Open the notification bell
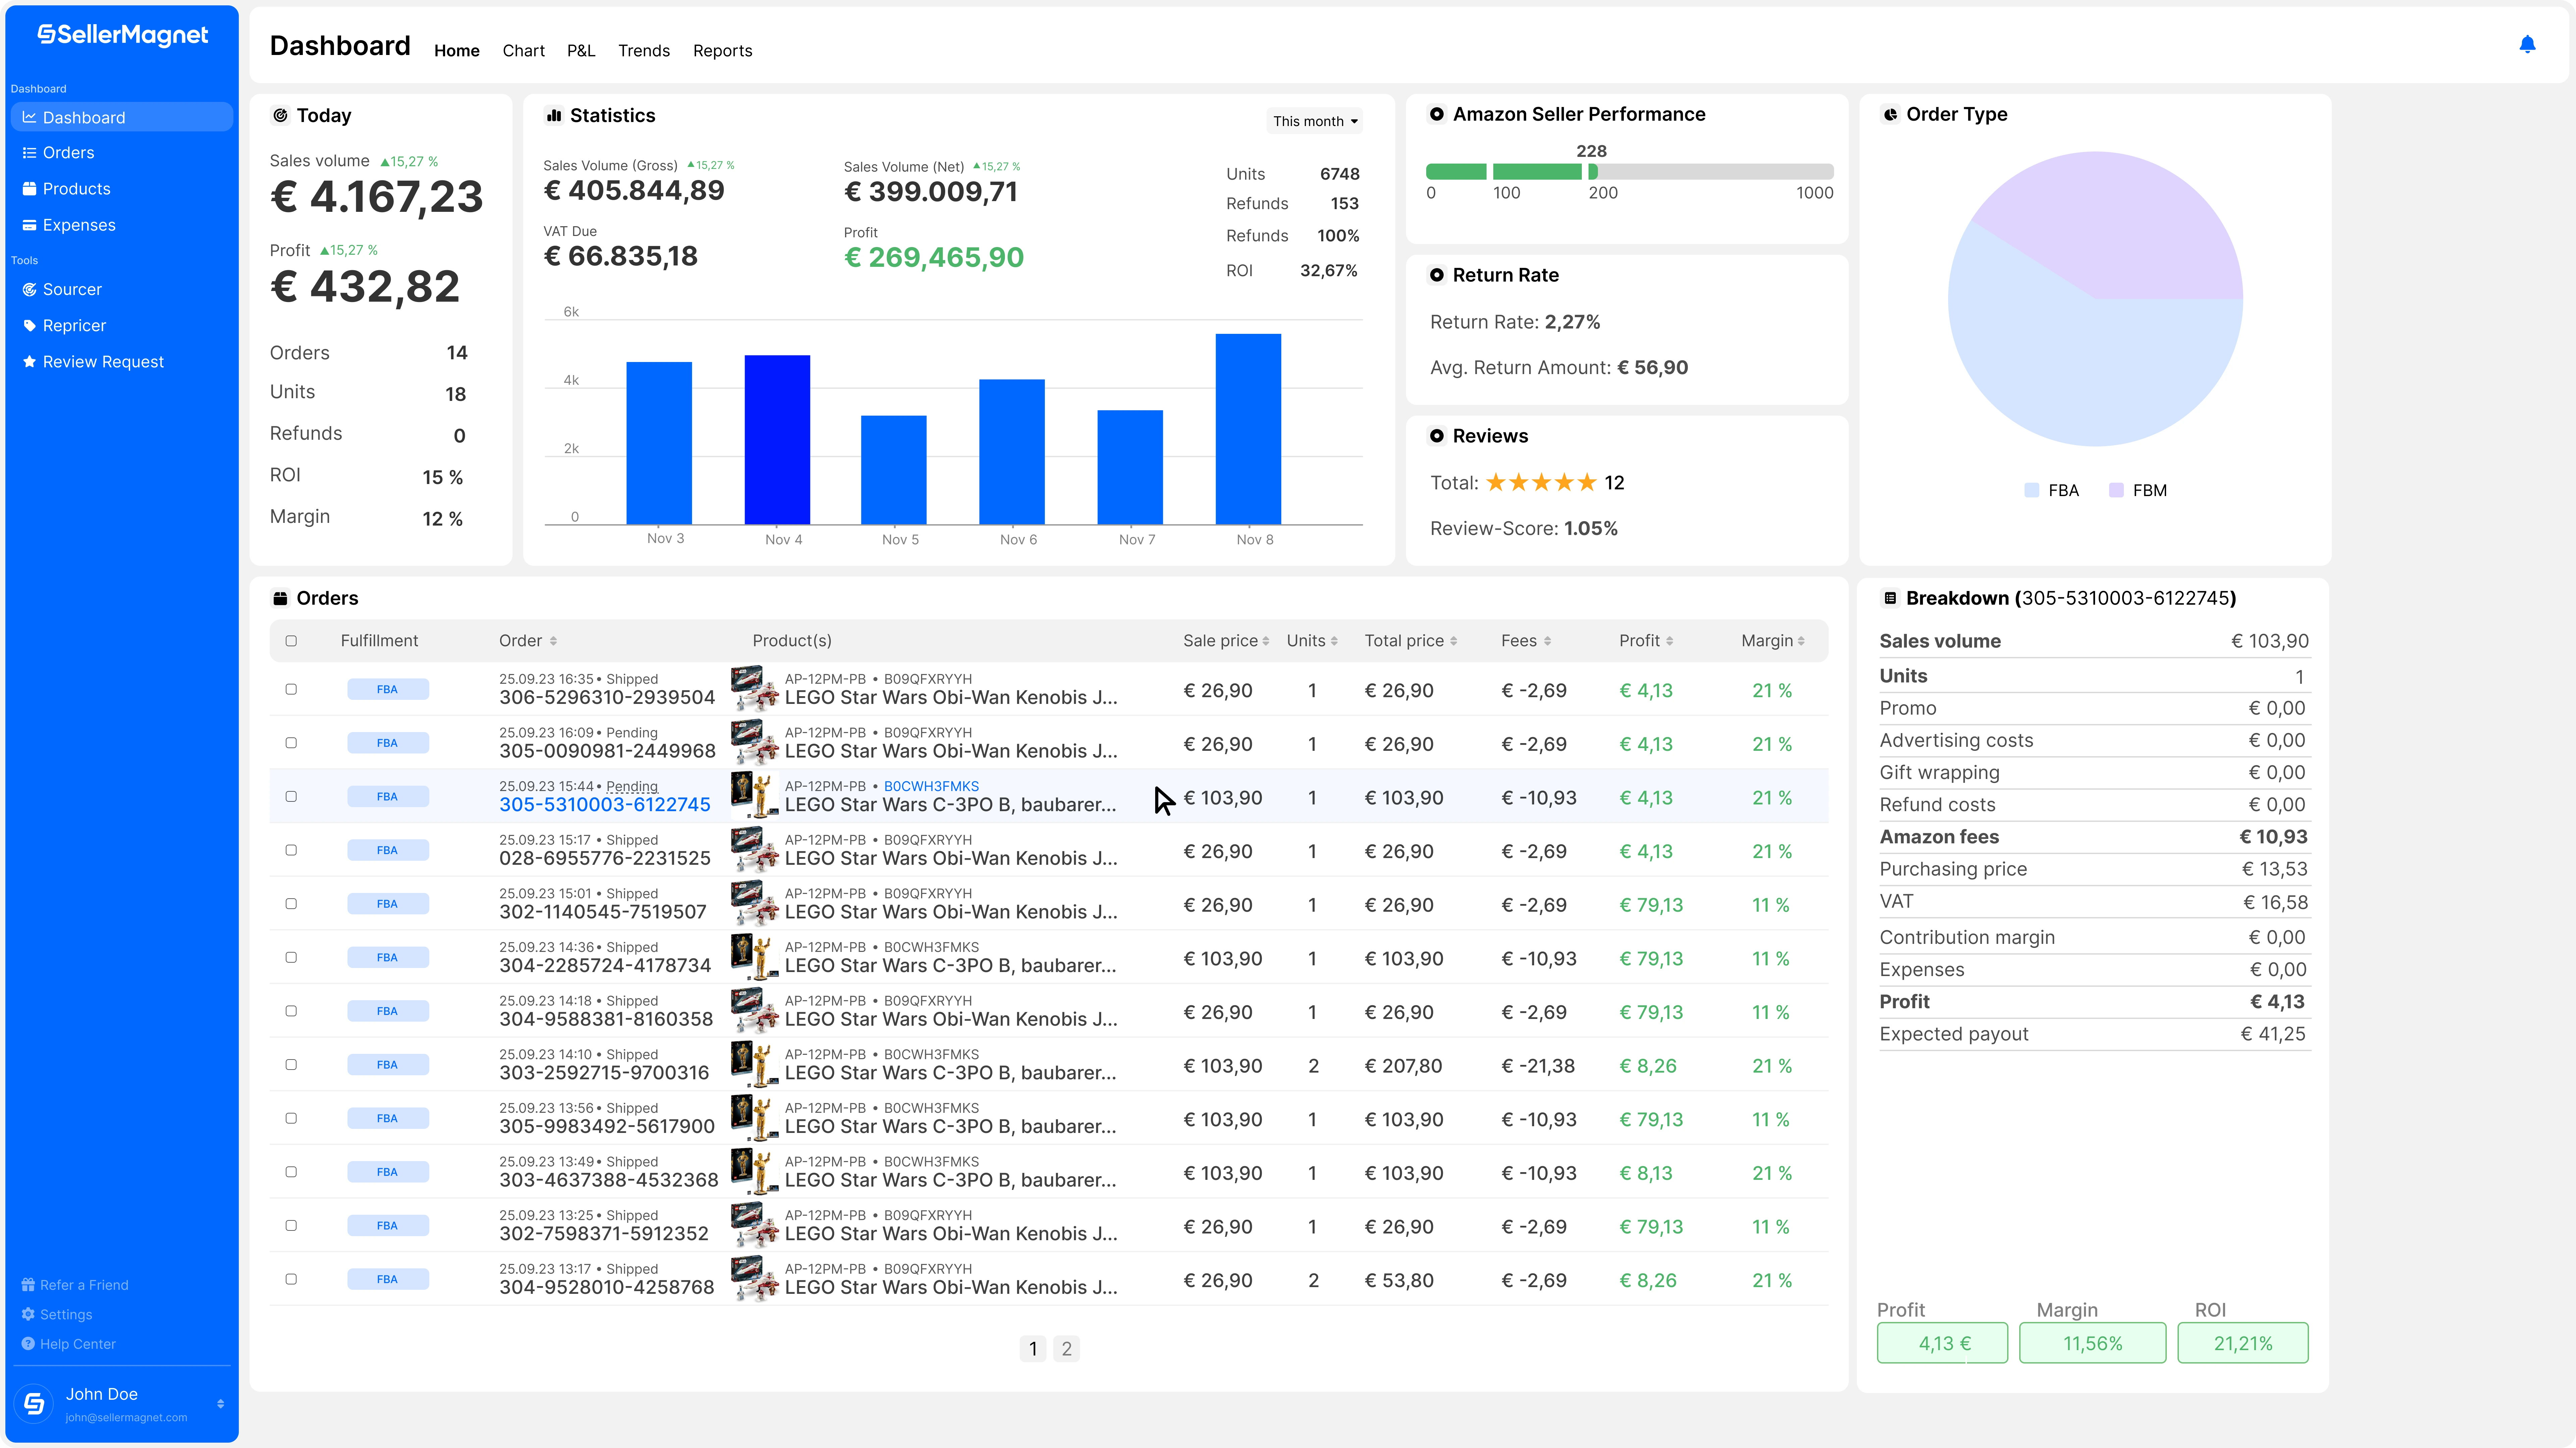Image resolution: width=2576 pixels, height=1448 pixels. (2527, 44)
